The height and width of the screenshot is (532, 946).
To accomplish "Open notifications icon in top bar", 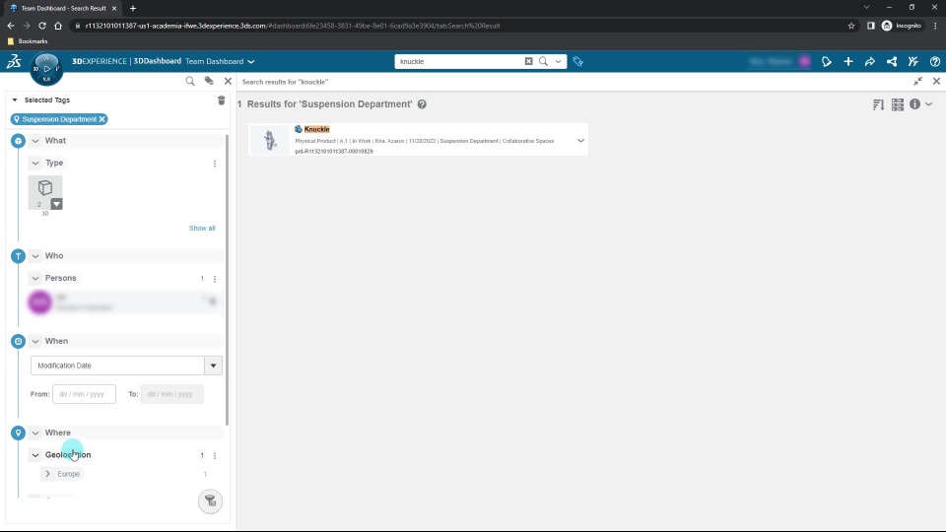I will point(827,61).
